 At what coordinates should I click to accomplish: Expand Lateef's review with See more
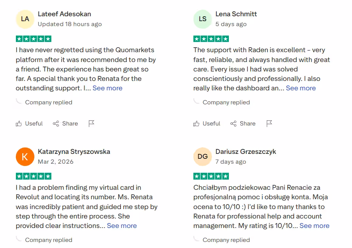pyautogui.click(x=107, y=88)
